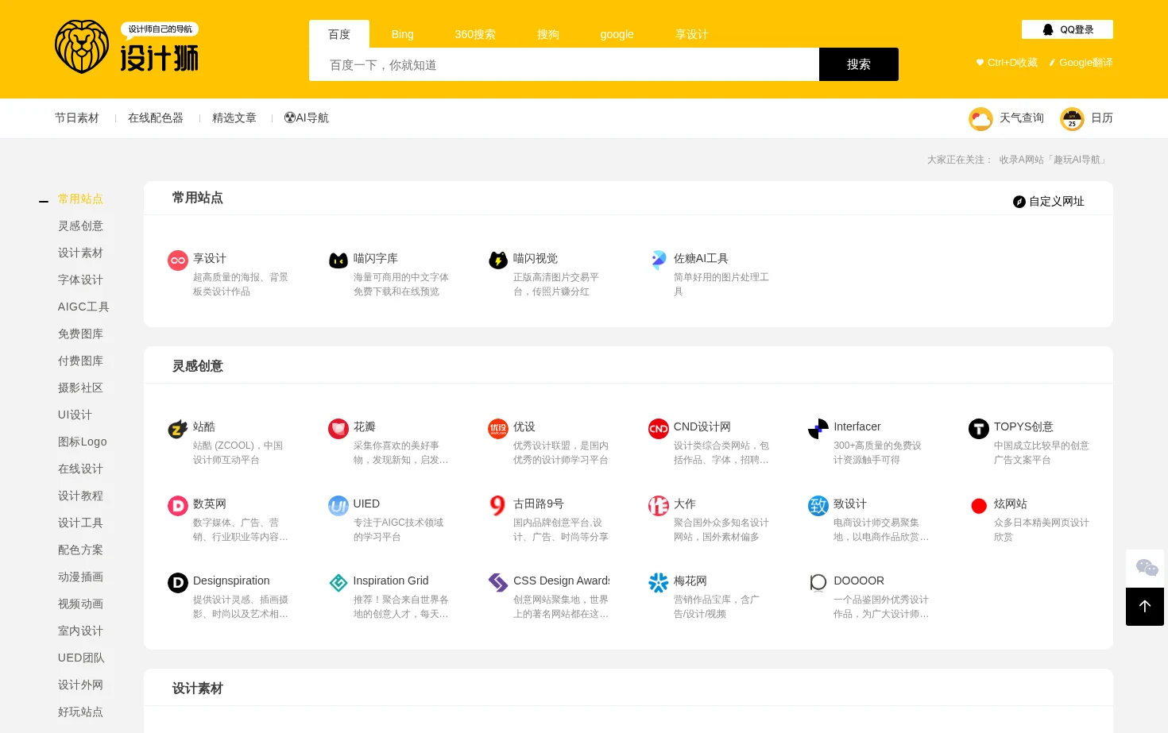1168x733 pixels.
Task: Open the Designspiration site icon
Action: [x=178, y=583]
